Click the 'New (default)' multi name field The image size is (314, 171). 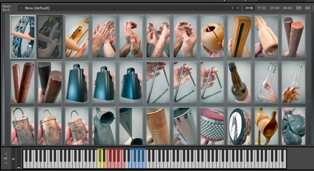37,8
